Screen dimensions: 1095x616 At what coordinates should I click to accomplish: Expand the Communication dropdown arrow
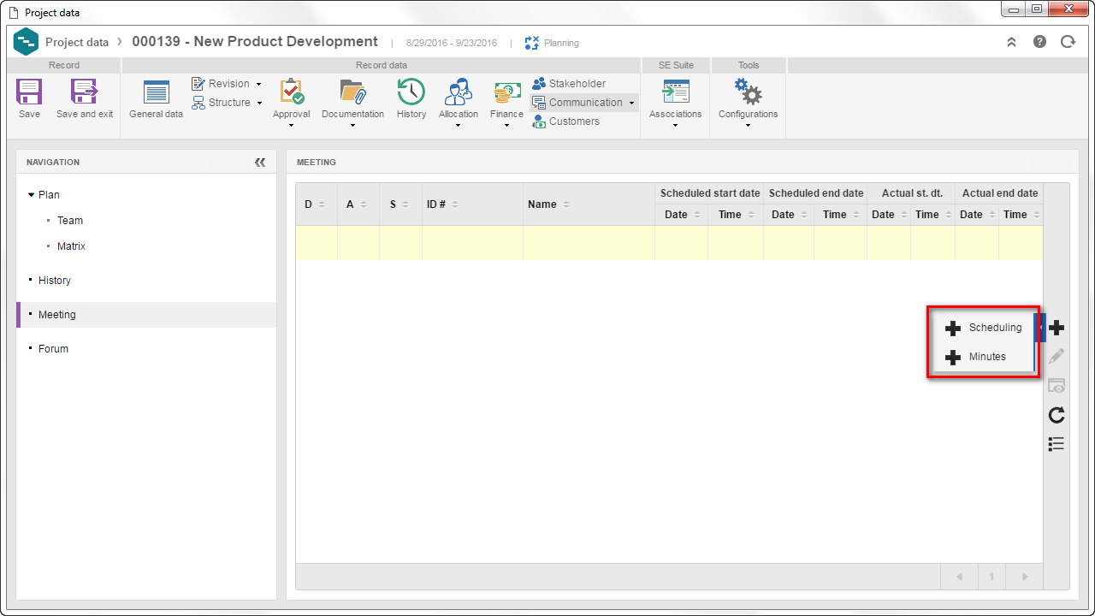[631, 104]
